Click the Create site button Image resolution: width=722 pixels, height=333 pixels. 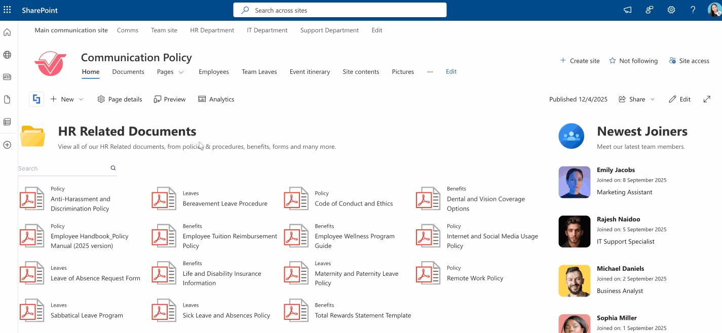tap(579, 60)
